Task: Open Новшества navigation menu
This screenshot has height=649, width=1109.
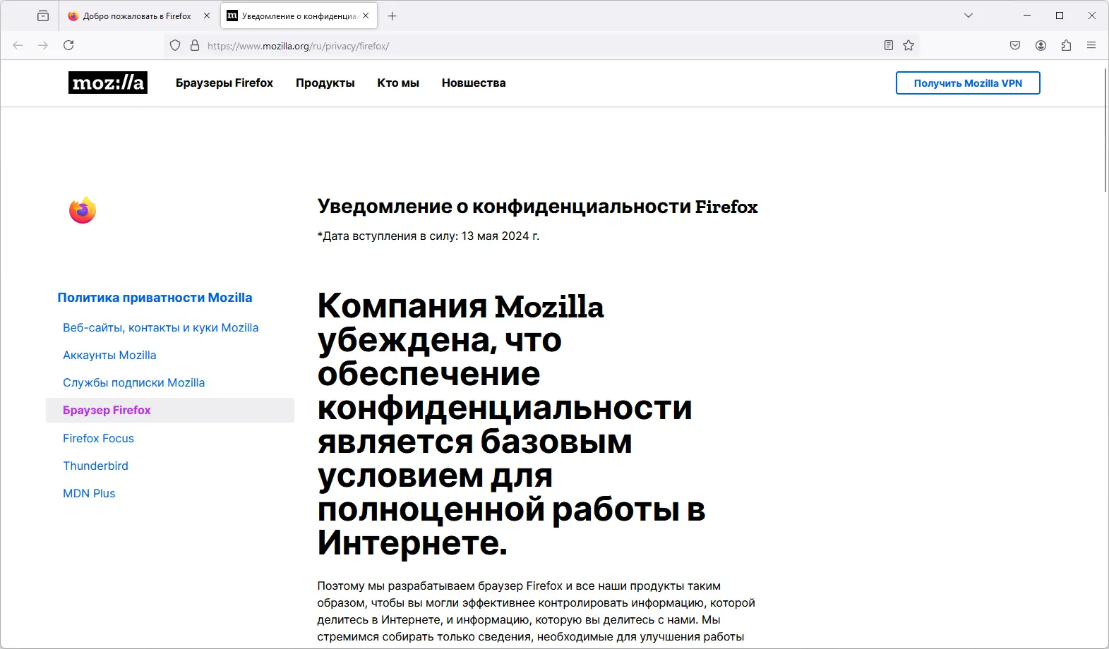Action: [x=474, y=83]
